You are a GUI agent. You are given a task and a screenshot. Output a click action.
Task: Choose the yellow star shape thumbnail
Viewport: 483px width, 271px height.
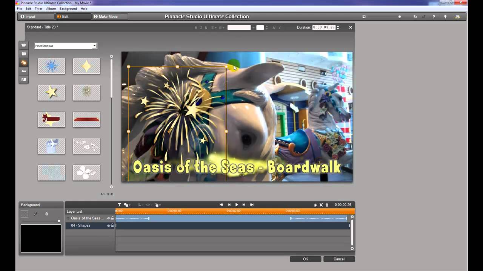[51, 93]
